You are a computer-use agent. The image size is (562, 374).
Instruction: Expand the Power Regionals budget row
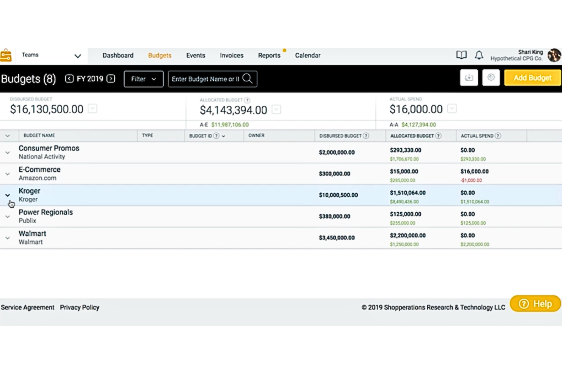click(x=8, y=217)
